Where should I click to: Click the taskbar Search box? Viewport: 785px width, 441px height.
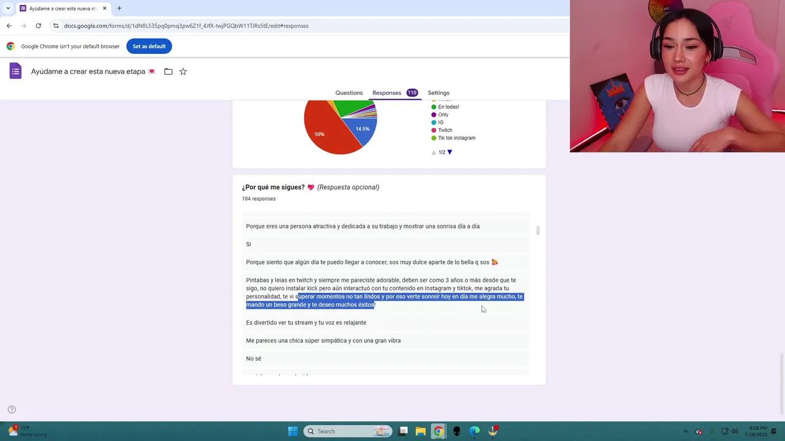click(348, 431)
